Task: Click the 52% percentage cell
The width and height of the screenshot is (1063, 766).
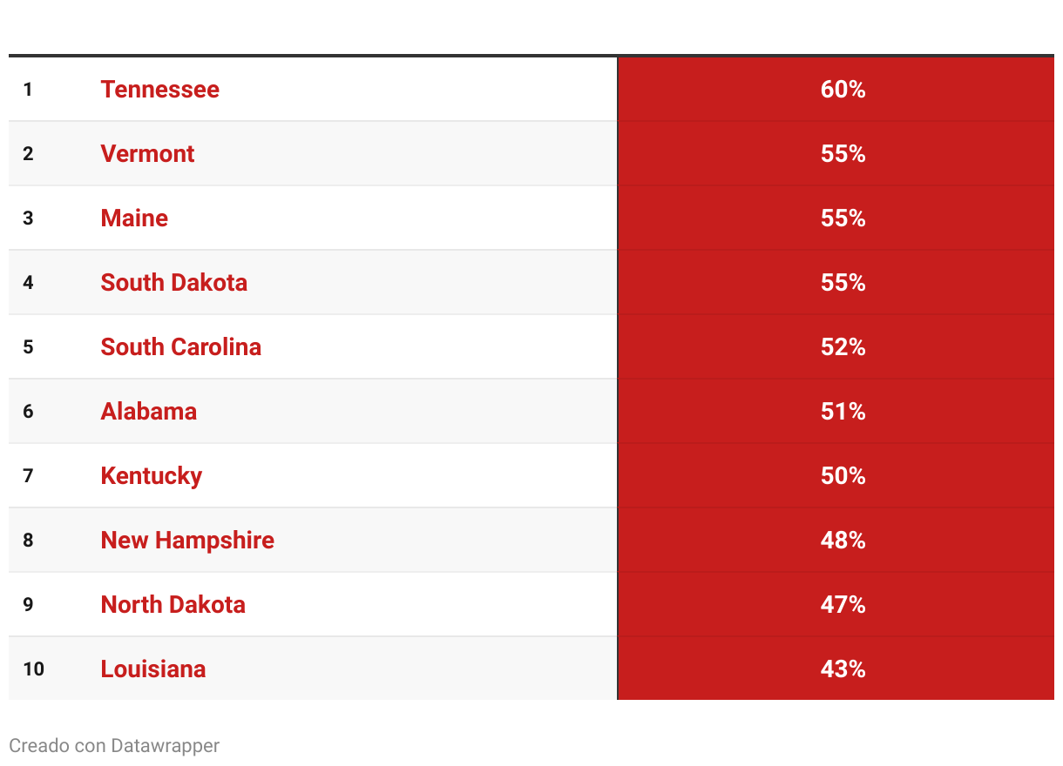Action: coord(843,347)
